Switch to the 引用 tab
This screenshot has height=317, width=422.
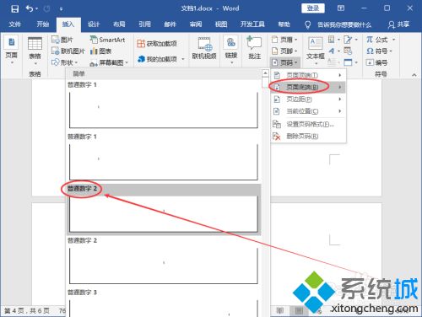[x=144, y=24]
